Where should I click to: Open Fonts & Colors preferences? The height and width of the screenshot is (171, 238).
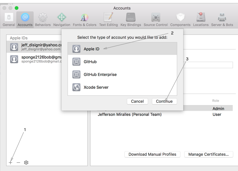click(x=85, y=20)
